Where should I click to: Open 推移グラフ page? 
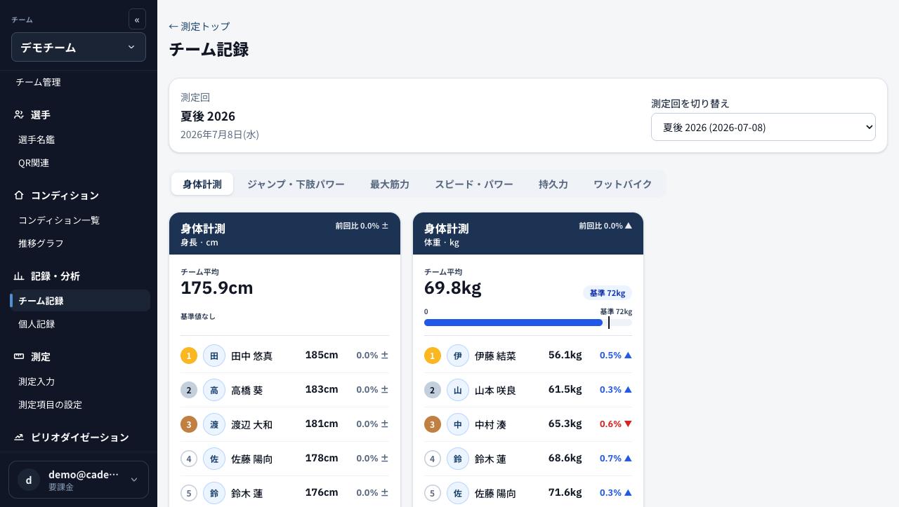pos(41,243)
